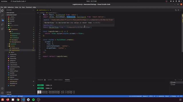Click the Prettier status bar item
Image resolution: width=183 pixels, height=102 pixels.
click(x=173, y=96)
